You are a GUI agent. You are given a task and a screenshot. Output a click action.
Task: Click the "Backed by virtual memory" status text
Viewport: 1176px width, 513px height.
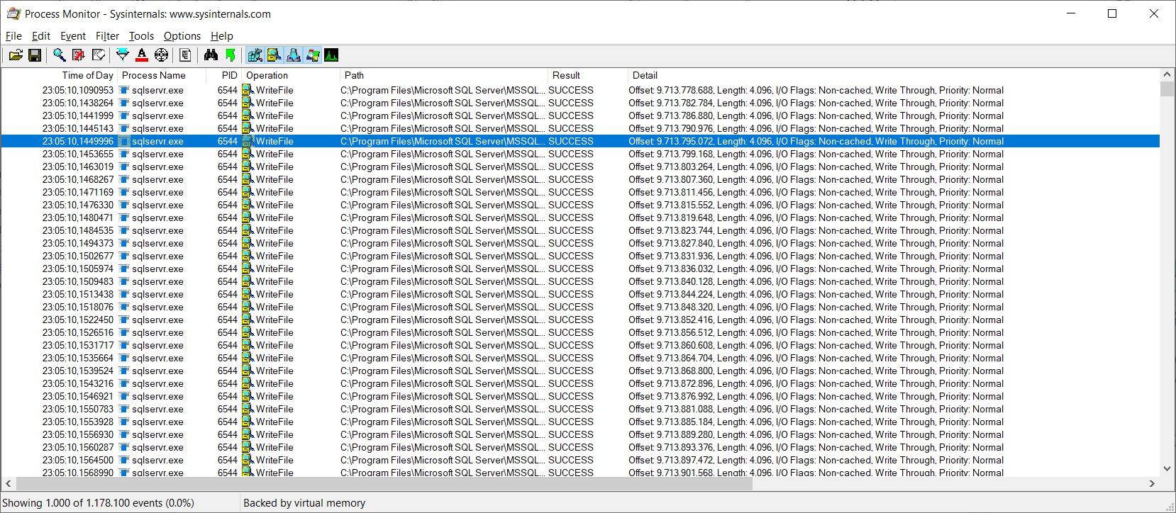pyautogui.click(x=304, y=503)
